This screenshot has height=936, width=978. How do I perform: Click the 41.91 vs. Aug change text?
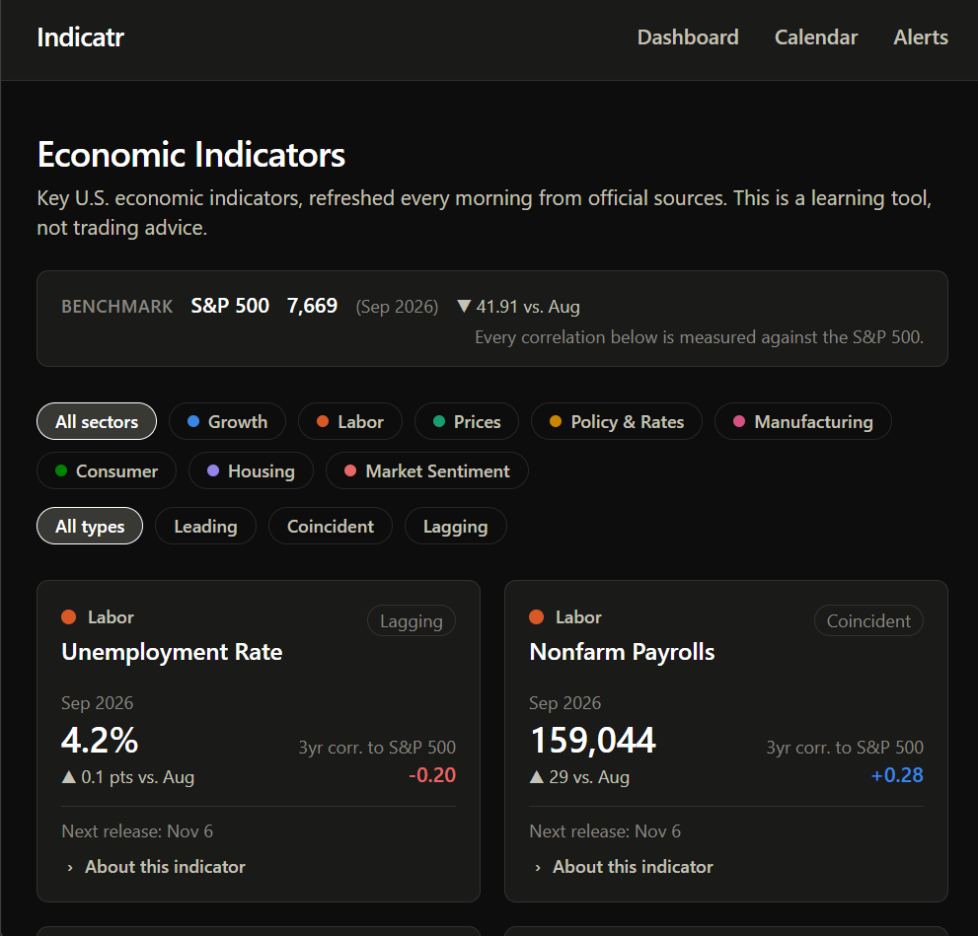coord(519,307)
